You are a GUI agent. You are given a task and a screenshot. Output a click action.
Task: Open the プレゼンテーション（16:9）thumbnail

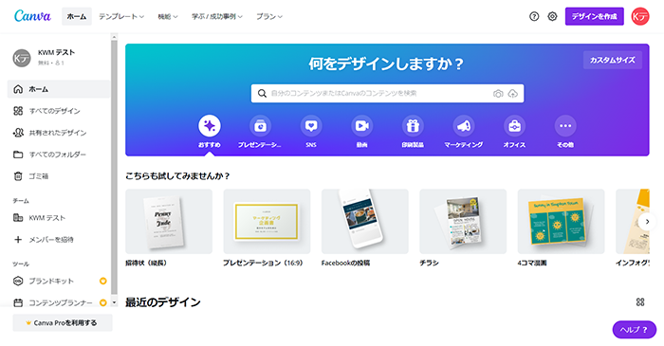(x=267, y=222)
